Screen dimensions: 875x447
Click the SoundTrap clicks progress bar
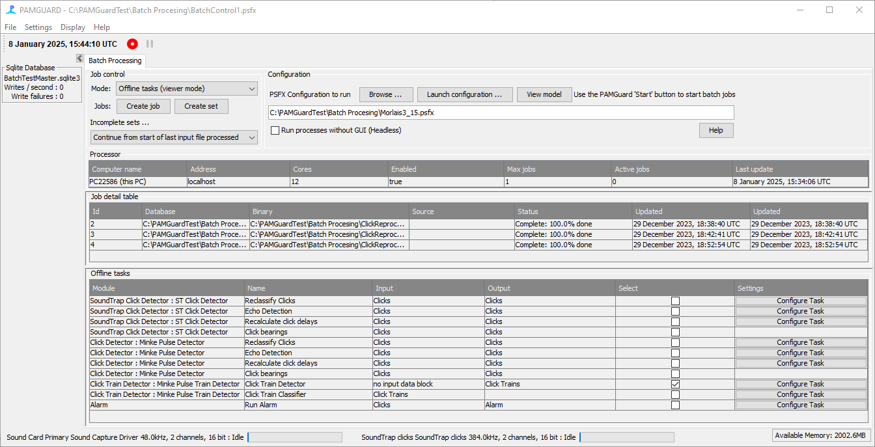click(x=627, y=437)
